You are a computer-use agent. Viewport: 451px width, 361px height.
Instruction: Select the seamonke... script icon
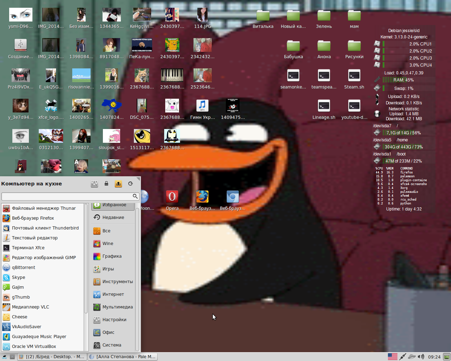coord(293,79)
